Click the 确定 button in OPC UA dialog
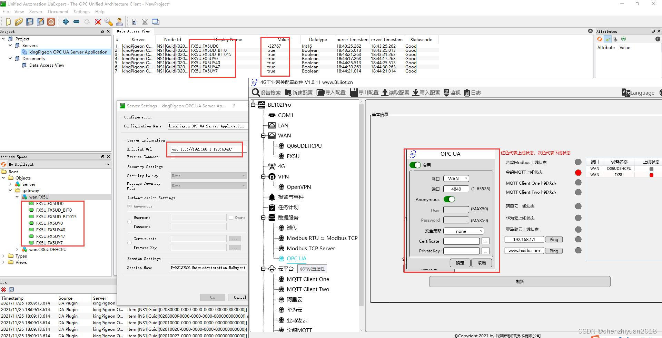 (x=460, y=263)
